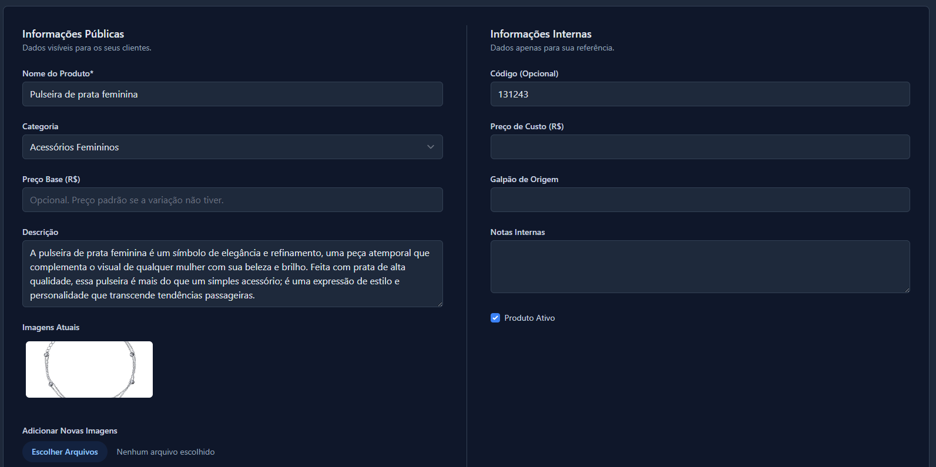Click inside the Descrição text area
This screenshot has width=936, height=467.
click(x=232, y=274)
